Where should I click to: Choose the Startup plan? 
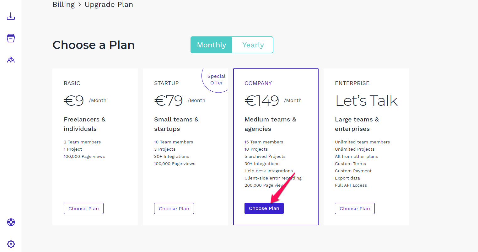pos(174,208)
